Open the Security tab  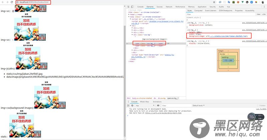click(213, 7)
